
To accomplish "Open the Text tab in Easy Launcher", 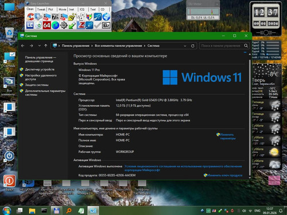I will (93, 9).
